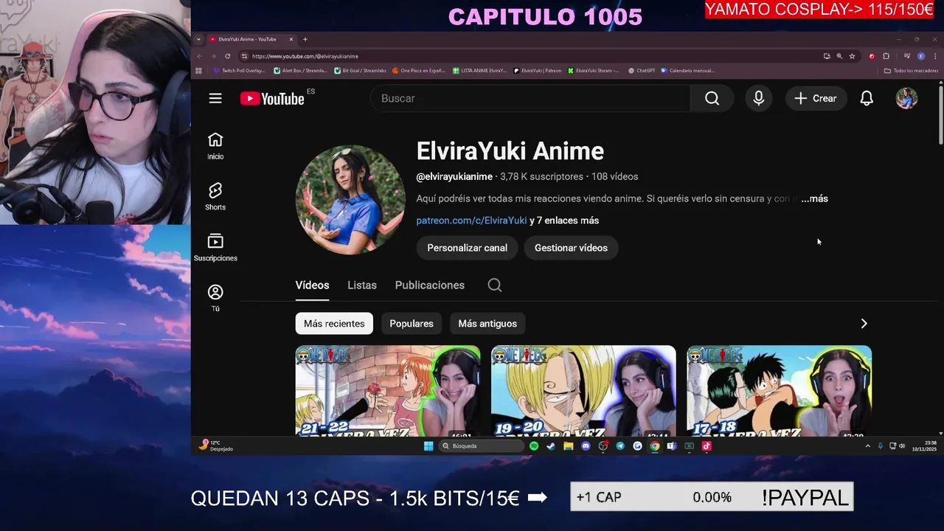Open Twitch Poll Overlay bookmark
This screenshot has height=531, width=944.
(x=238, y=71)
